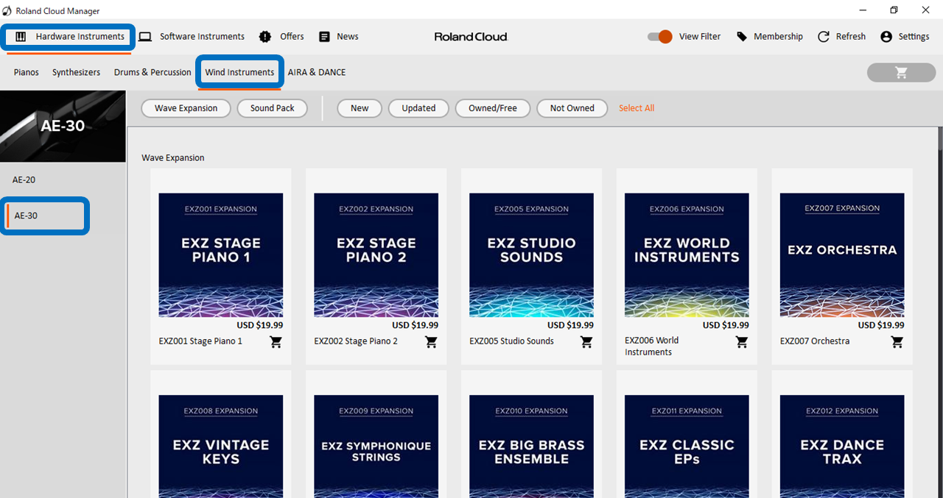Open Settings via the profile icon

click(886, 37)
